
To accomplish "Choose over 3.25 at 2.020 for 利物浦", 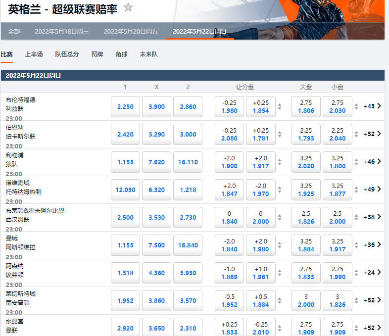I will click(x=306, y=162).
